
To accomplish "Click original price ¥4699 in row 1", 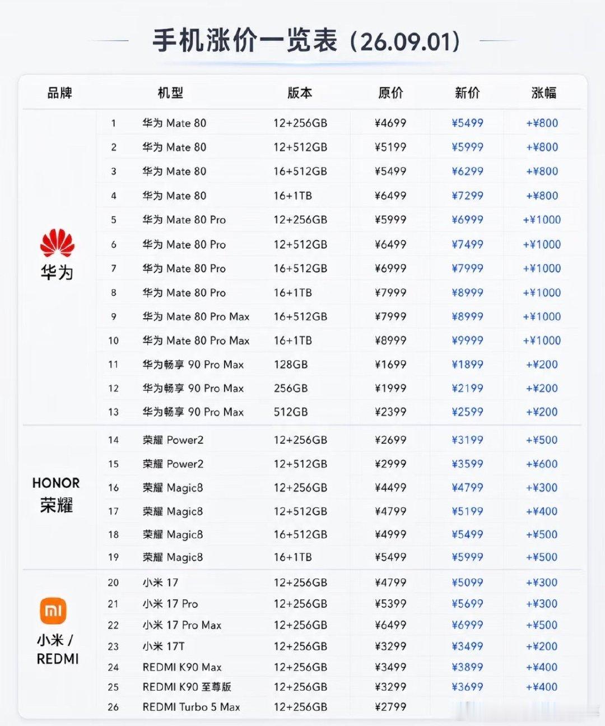I will pyautogui.click(x=390, y=123).
